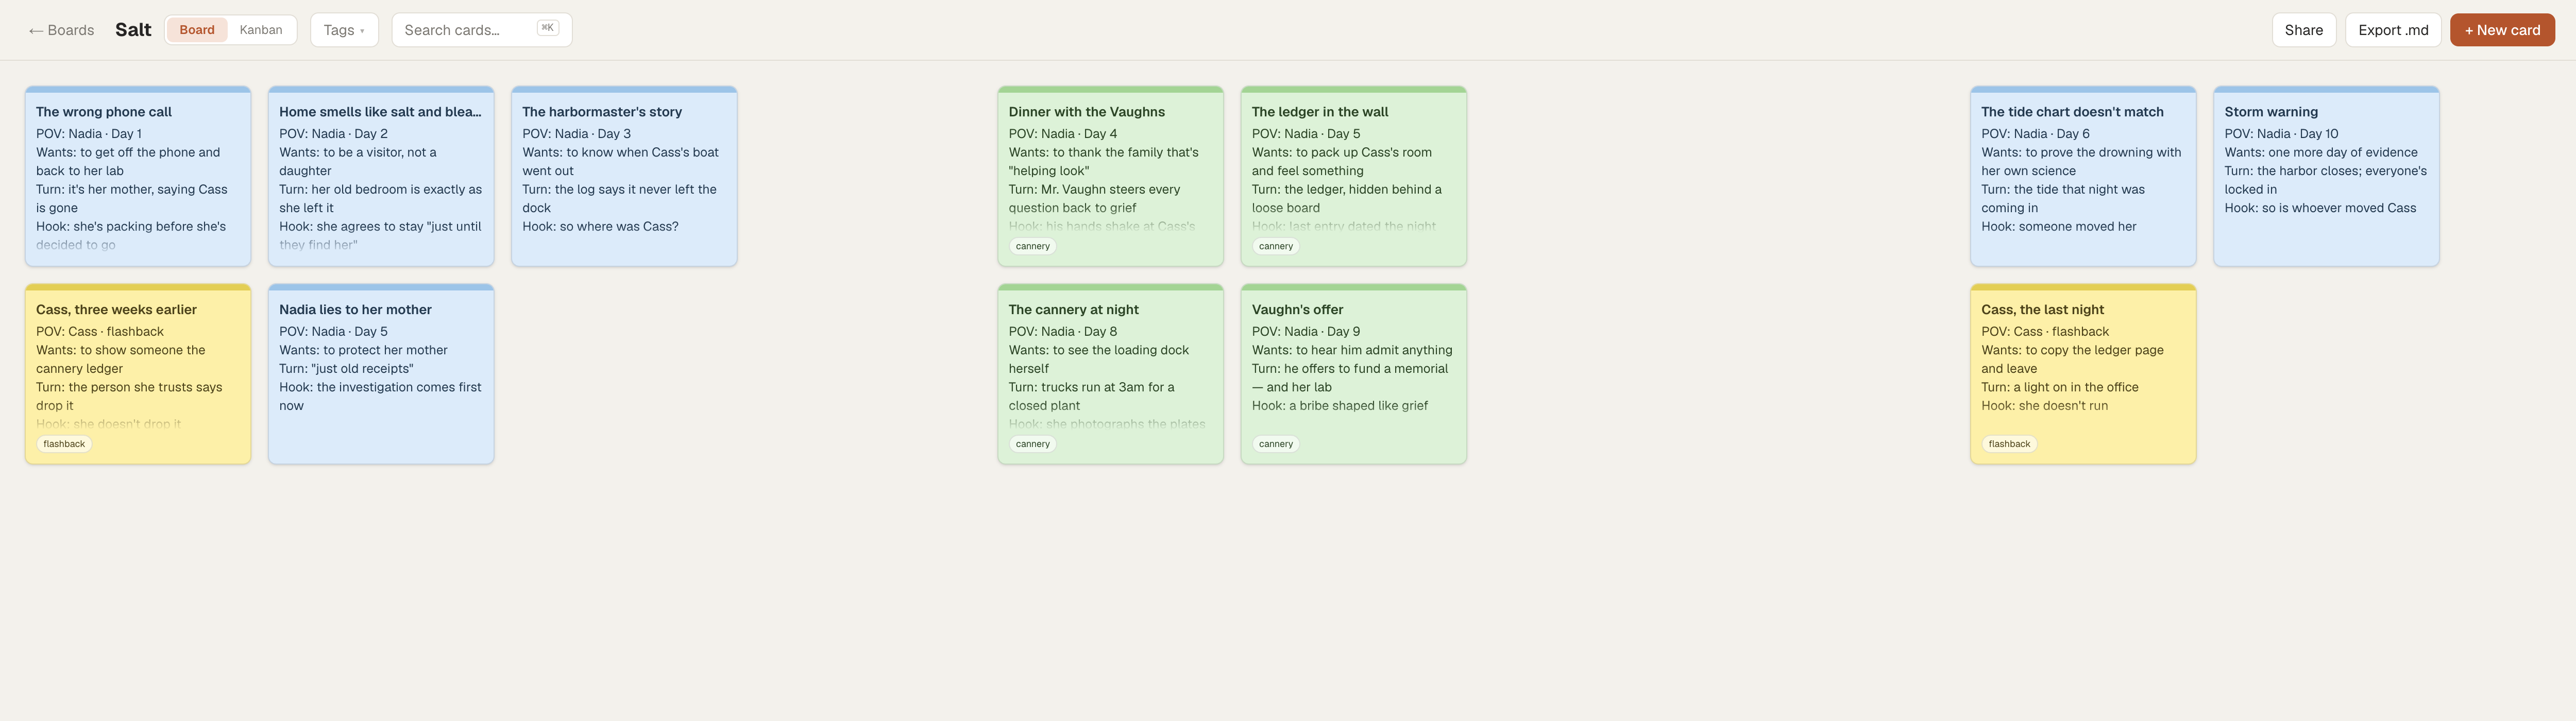Click cannery tag on The ledger in the wall
Screen dimensions: 2576x721
pyautogui.click(x=1276, y=246)
